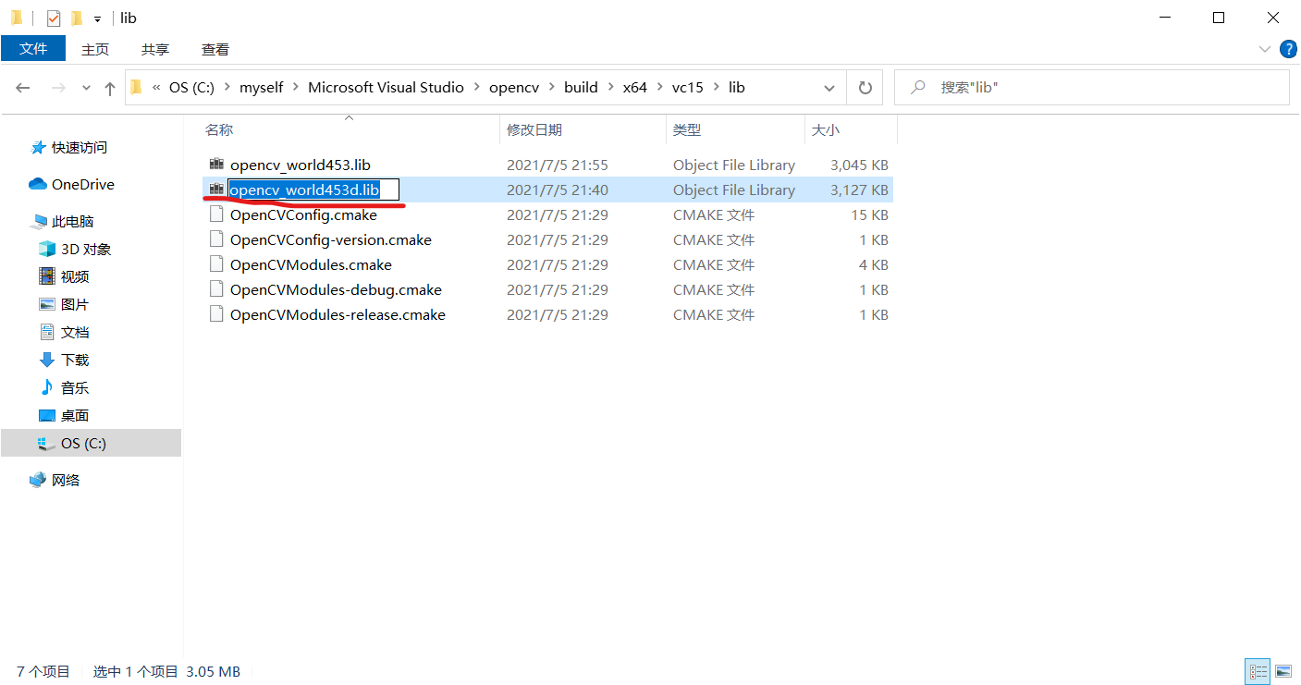
Task: Click the search "lib" input box
Action: pyautogui.click(x=1091, y=88)
